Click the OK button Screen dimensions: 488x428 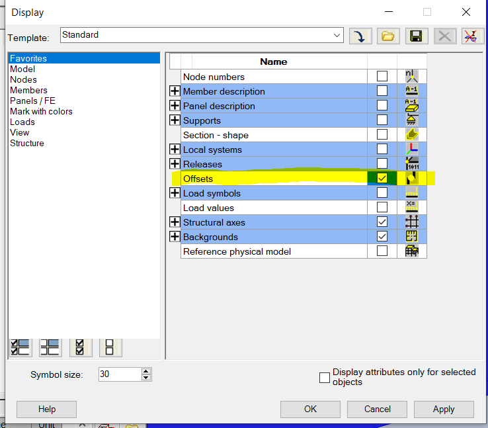point(310,409)
